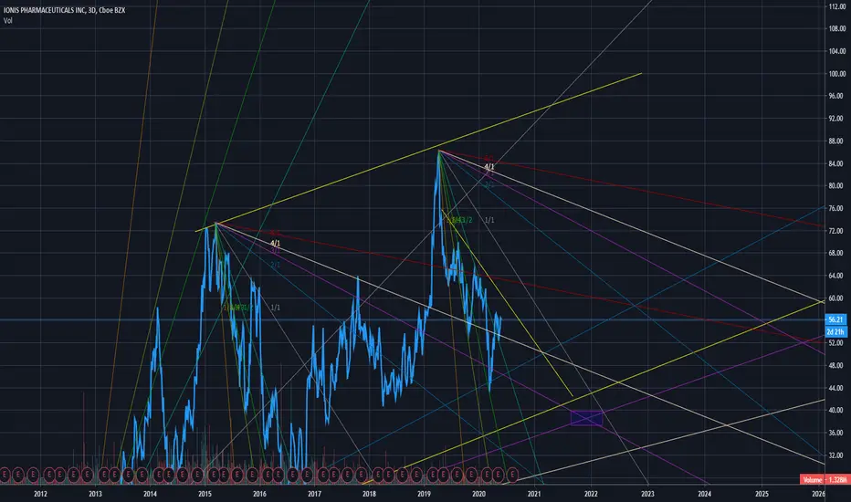Click the 72.00 price axis label

pyautogui.click(x=837, y=231)
